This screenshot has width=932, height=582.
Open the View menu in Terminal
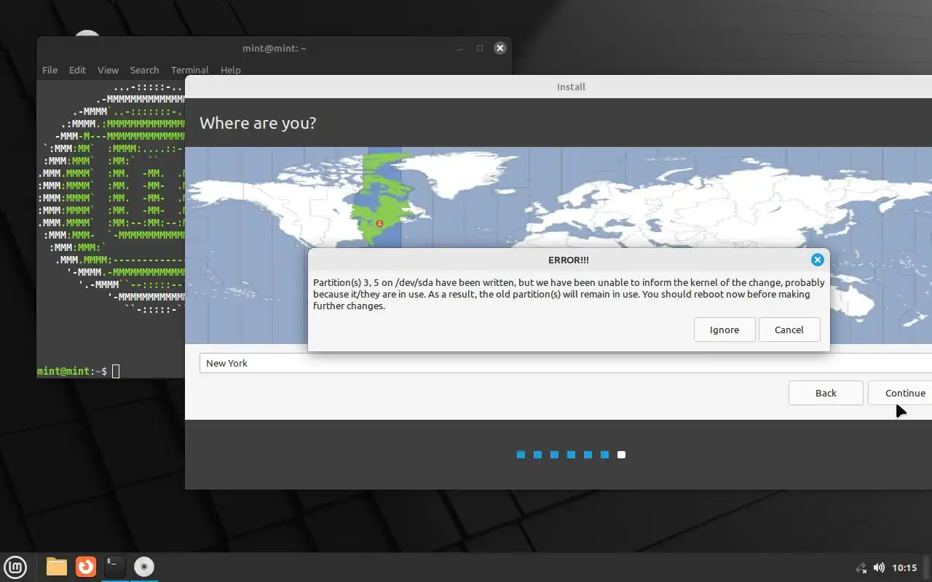click(108, 70)
